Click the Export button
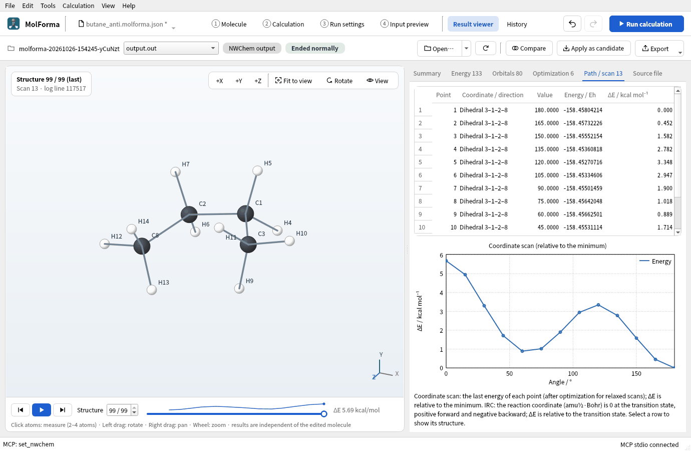Image resolution: width=691 pixels, height=451 pixels. click(655, 48)
